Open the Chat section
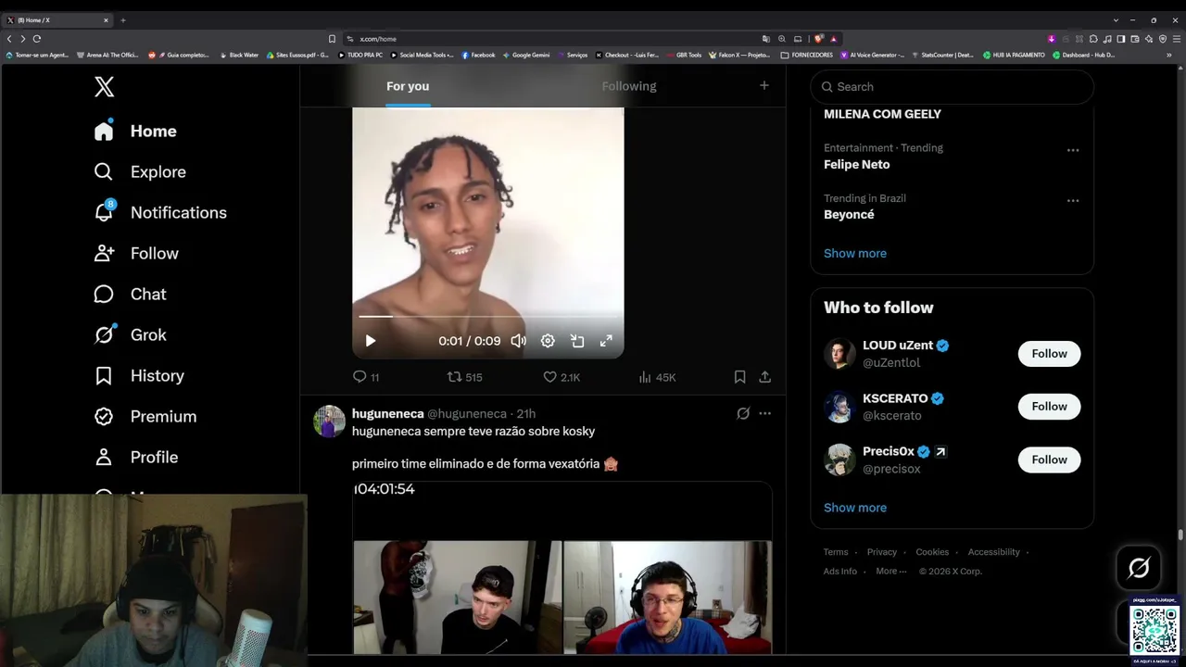Screen dimensions: 1186x667 pyautogui.click(x=131, y=294)
